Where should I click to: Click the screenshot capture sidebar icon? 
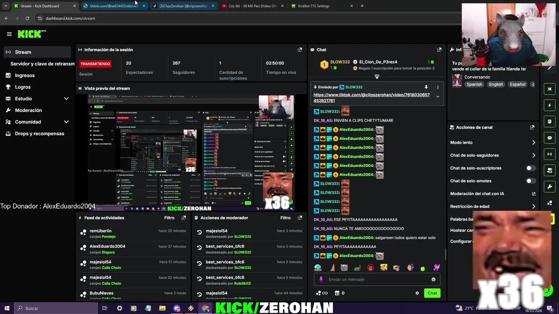(550, 89)
